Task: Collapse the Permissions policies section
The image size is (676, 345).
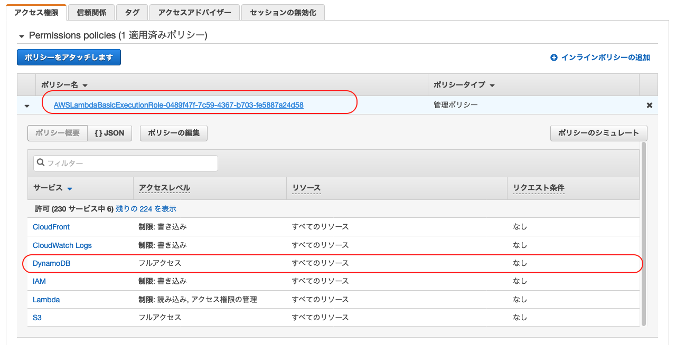Action: point(21,35)
